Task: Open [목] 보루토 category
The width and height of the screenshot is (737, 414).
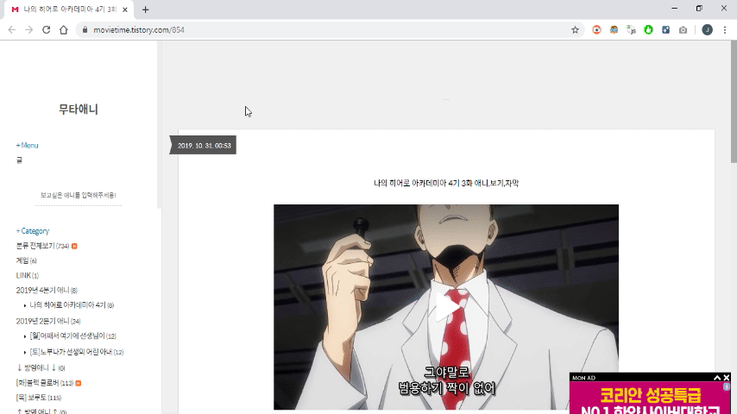Action: pyautogui.click(x=39, y=398)
